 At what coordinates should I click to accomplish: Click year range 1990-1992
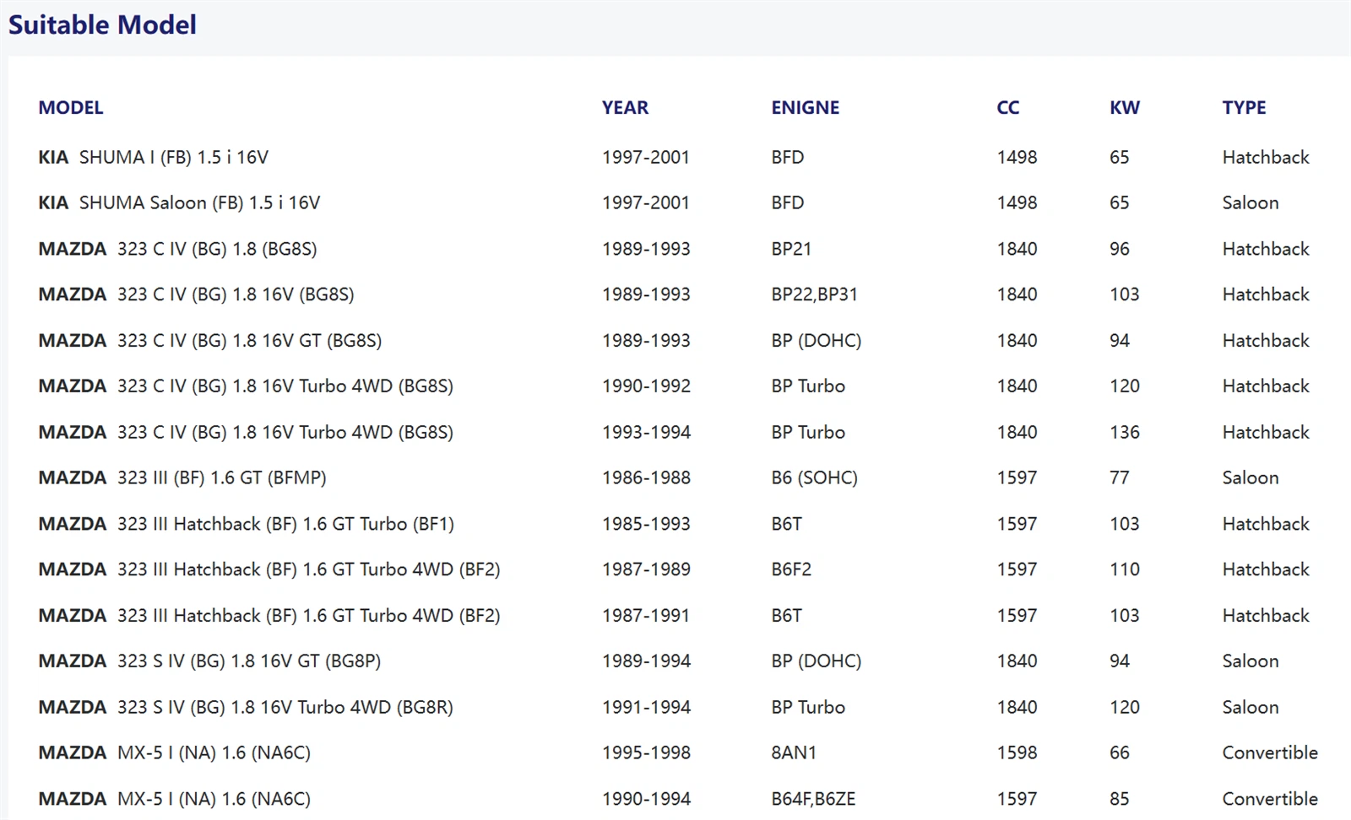click(646, 386)
